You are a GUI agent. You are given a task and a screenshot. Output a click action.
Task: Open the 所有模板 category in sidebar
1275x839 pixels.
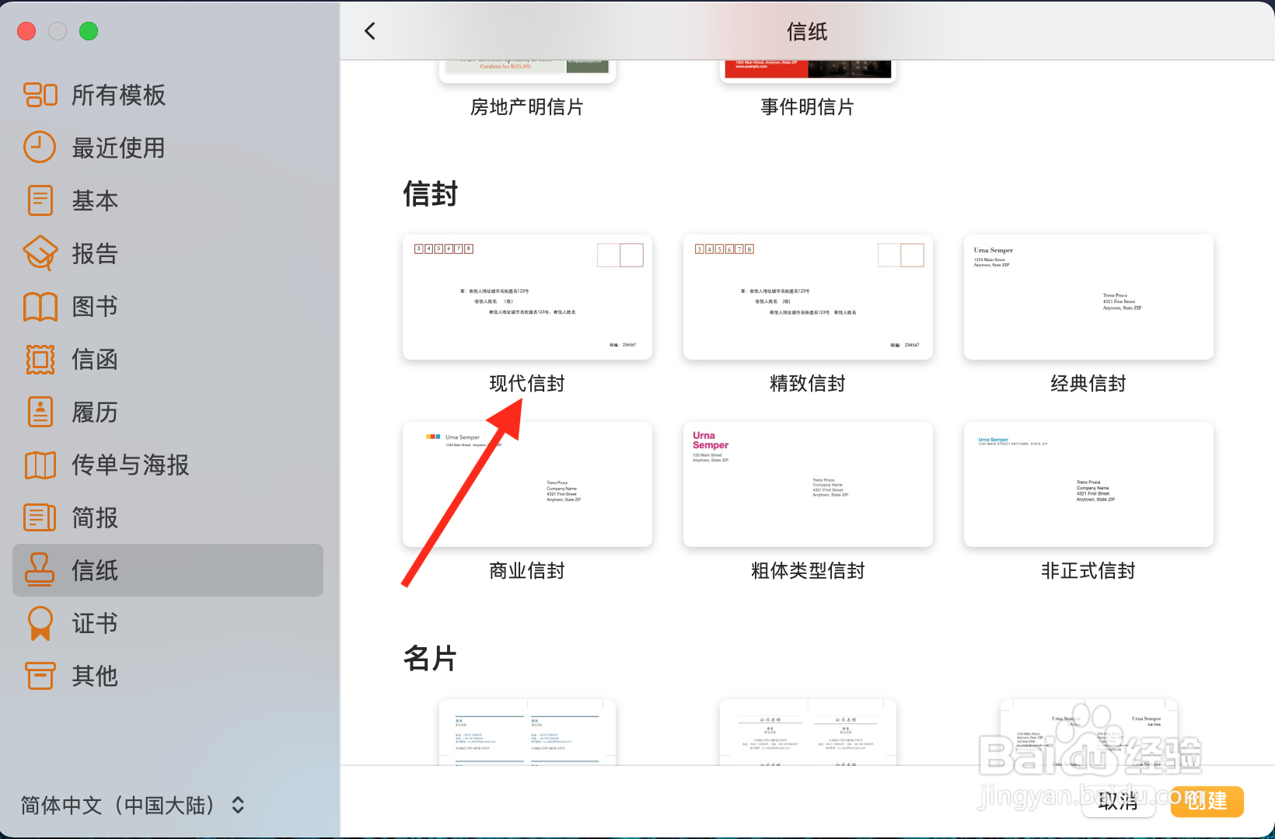117,95
